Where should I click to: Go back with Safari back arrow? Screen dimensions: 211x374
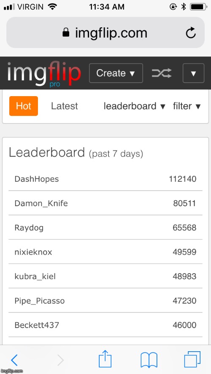tap(14, 360)
